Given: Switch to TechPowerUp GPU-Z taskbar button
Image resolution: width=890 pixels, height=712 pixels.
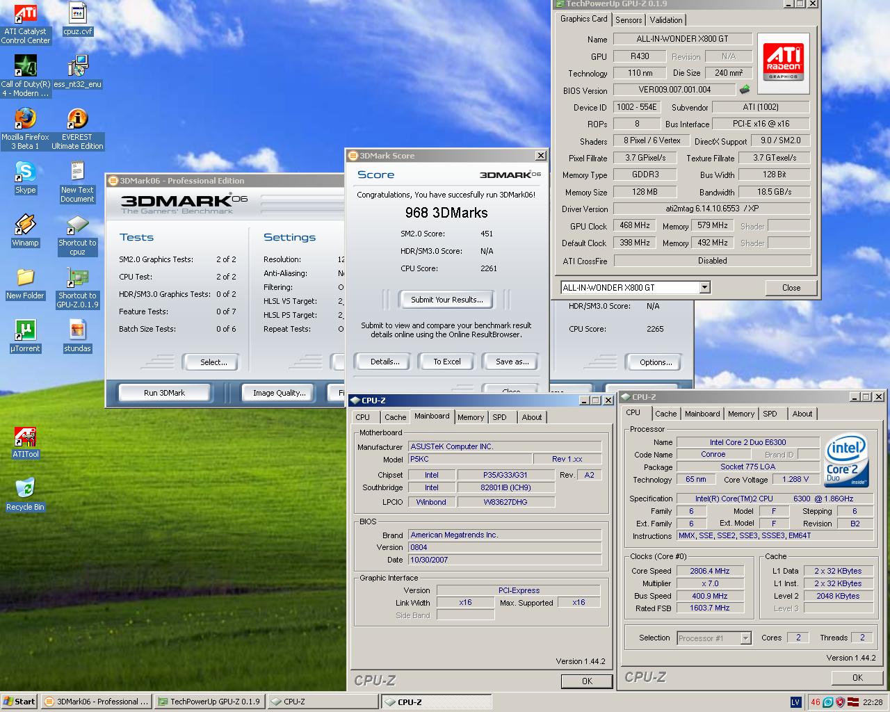Looking at the screenshot, I should pyautogui.click(x=209, y=702).
